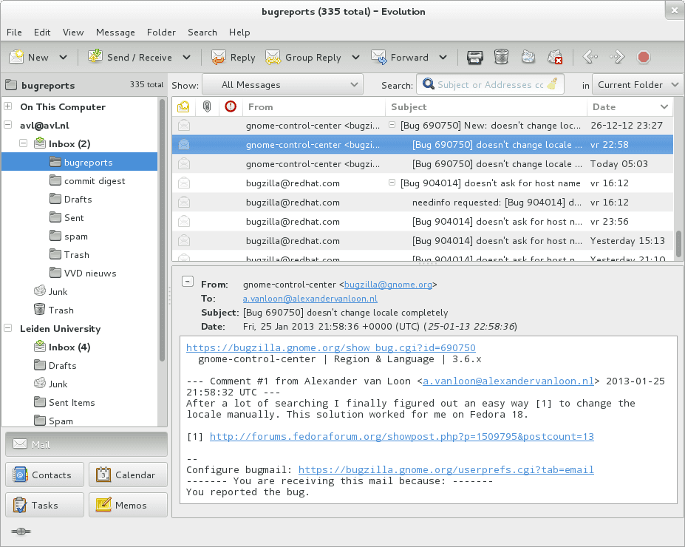Open the Evolution Calendar view
Image resolution: width=685 pixels, height=547 pixels.
click(128, 475)
